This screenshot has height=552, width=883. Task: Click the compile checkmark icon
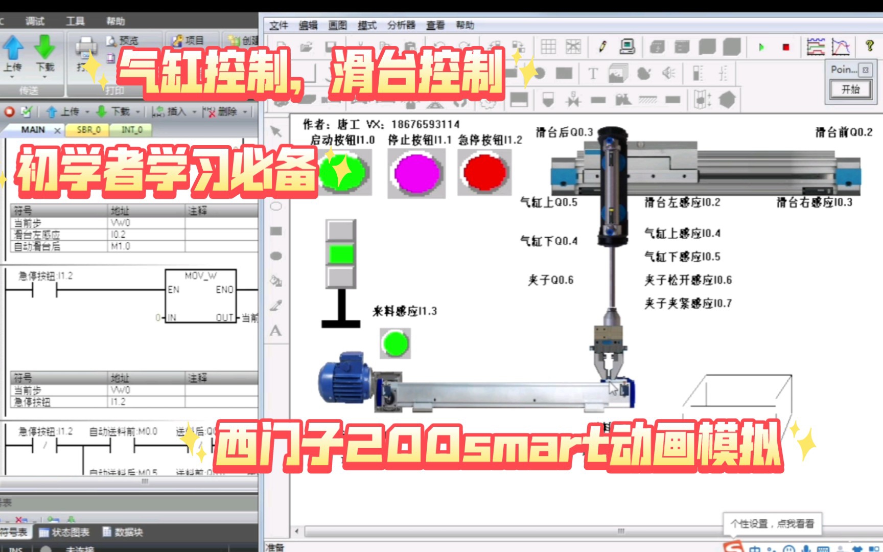26,111
